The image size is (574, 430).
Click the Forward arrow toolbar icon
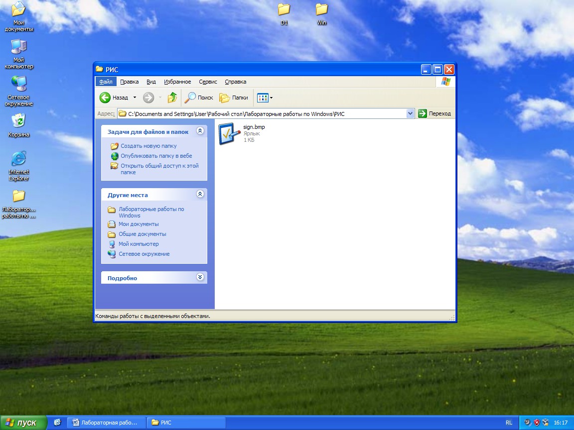[x=148, y=98]
